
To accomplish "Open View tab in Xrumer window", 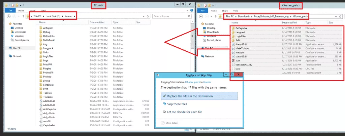I will point(43,10).
